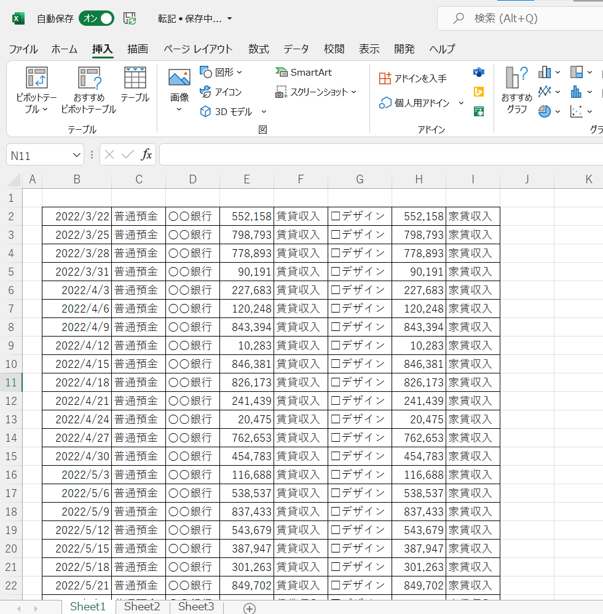Screen dimensions: 603x614
Task: Click the fx insert function icon
Action: tap(146, 155)
